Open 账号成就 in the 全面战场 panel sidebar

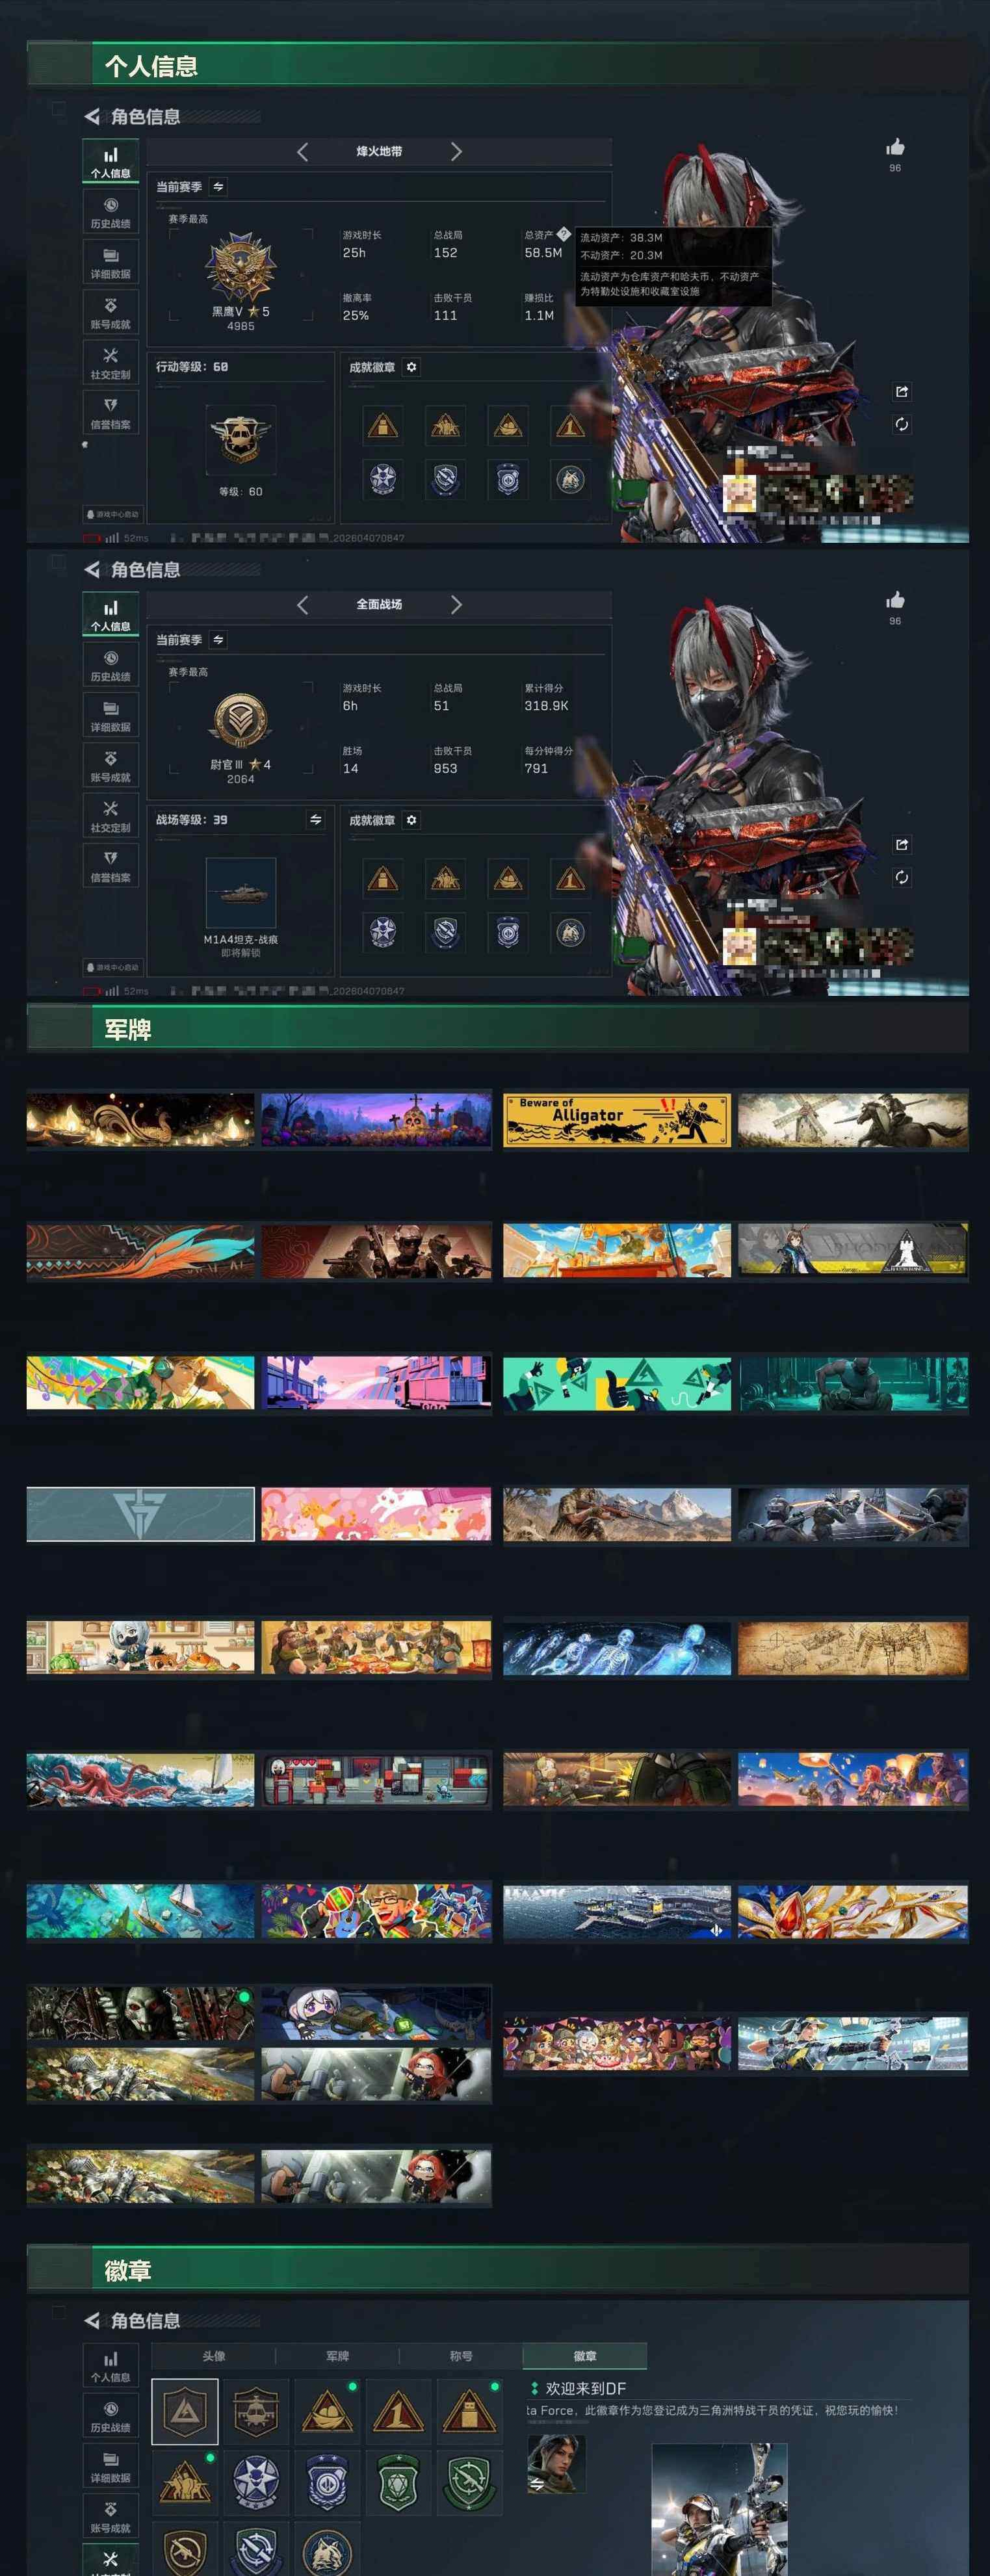pyautogui.click(x=110, y=766)
